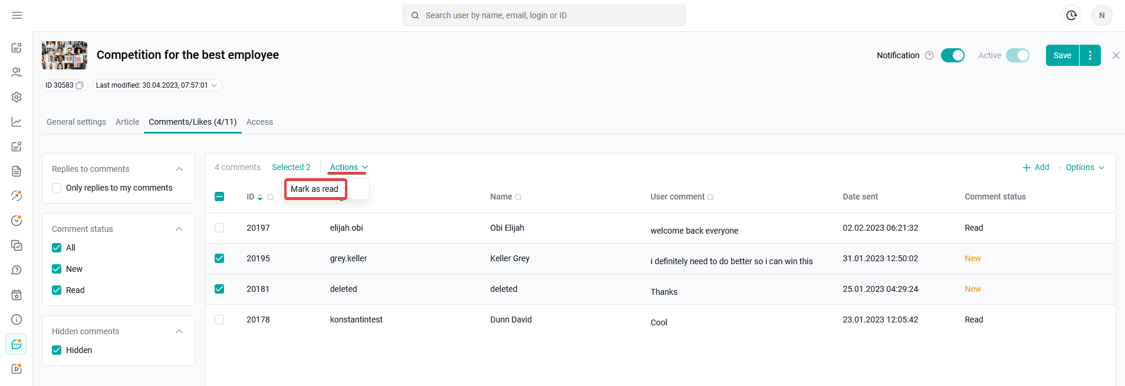The height and width of the screenshot is (386, 1125).
Task: Uncheck the Read comment status filter
Action: (57, 290)
